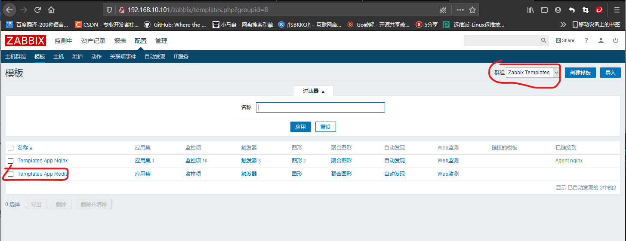This screenshot has width=626, height=241.
Task: Open the 报表 menu
Action: pos(120,41)
